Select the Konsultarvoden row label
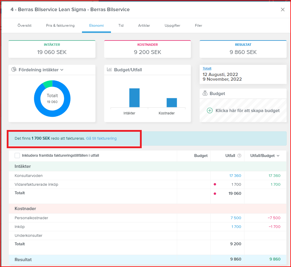The width and height of the screenshot is (291, 267). point(29,176)
